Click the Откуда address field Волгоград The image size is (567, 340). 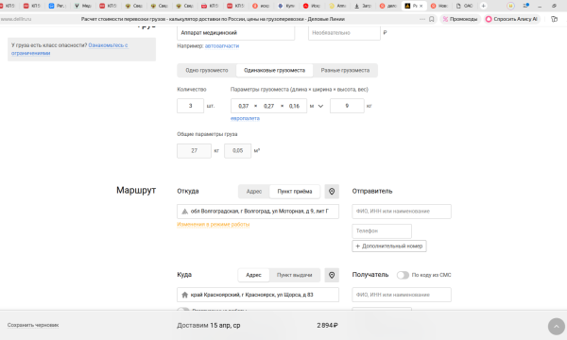point(258,212)
